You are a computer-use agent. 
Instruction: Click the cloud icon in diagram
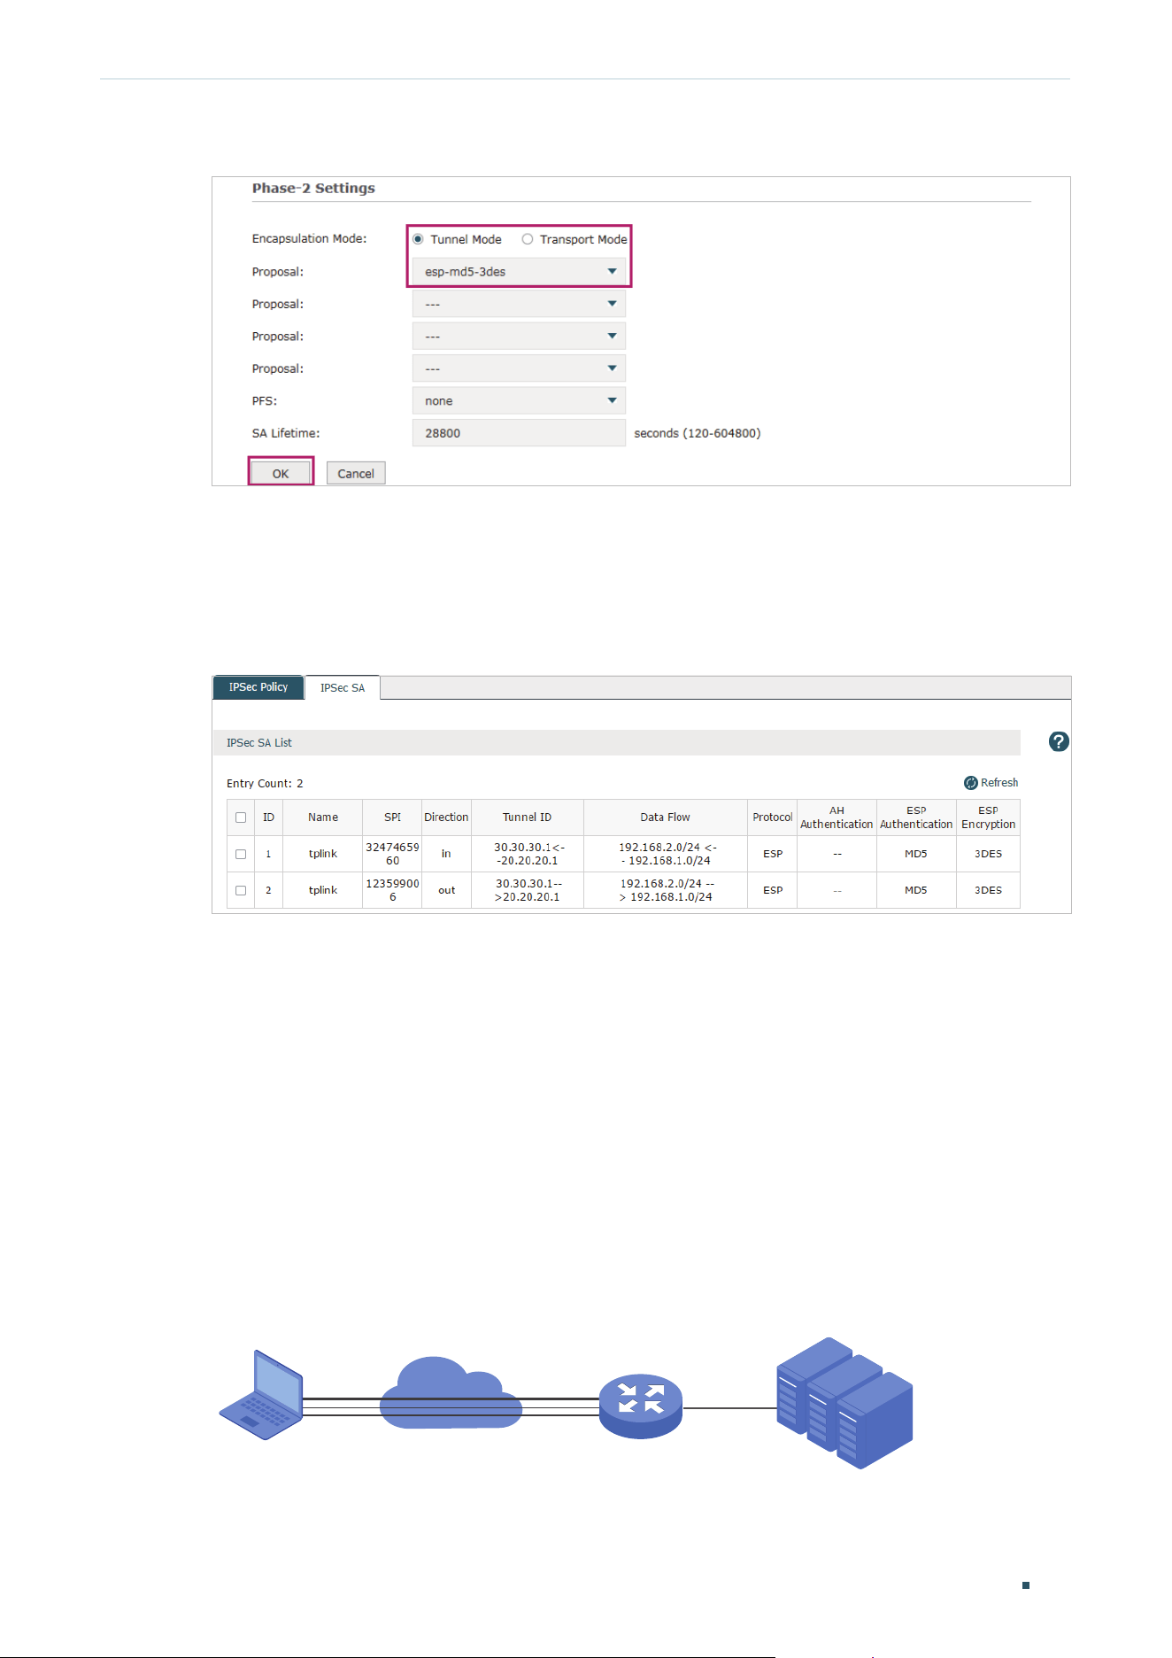(451, 1393)
